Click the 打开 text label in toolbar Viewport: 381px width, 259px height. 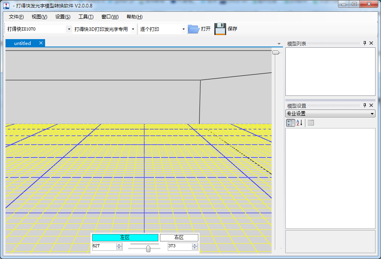[x=205, y=29]
